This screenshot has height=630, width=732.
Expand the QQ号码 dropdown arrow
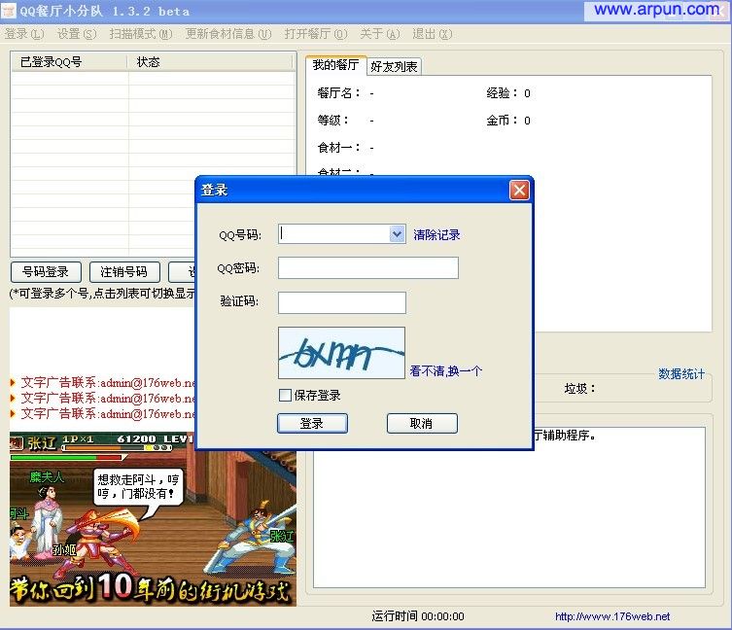[x=397, y=234]
